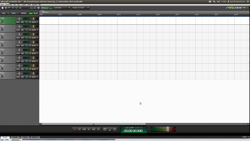Open the fx effects on track 1
The height and width of the screenshot is (141, 250).
pyautogui.click(x=30, y=22)
